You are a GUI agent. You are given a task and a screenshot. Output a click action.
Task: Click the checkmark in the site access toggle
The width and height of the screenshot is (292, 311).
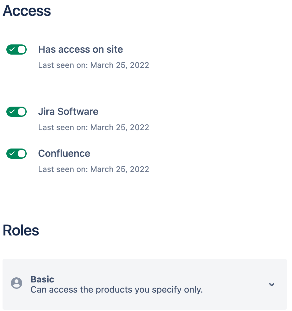tap(12, 50)
